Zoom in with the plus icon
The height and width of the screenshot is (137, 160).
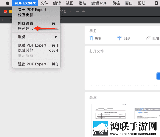(84, 12)
